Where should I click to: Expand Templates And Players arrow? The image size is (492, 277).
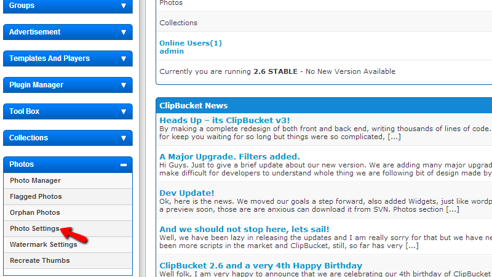[124, 58]
